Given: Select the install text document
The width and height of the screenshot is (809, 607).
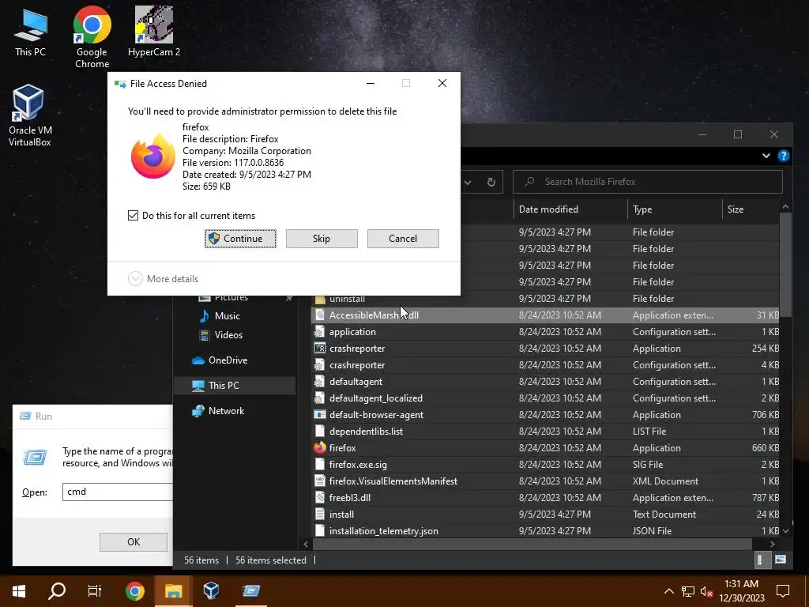Looking at the screenshot, I should click(x=545, y=514).
